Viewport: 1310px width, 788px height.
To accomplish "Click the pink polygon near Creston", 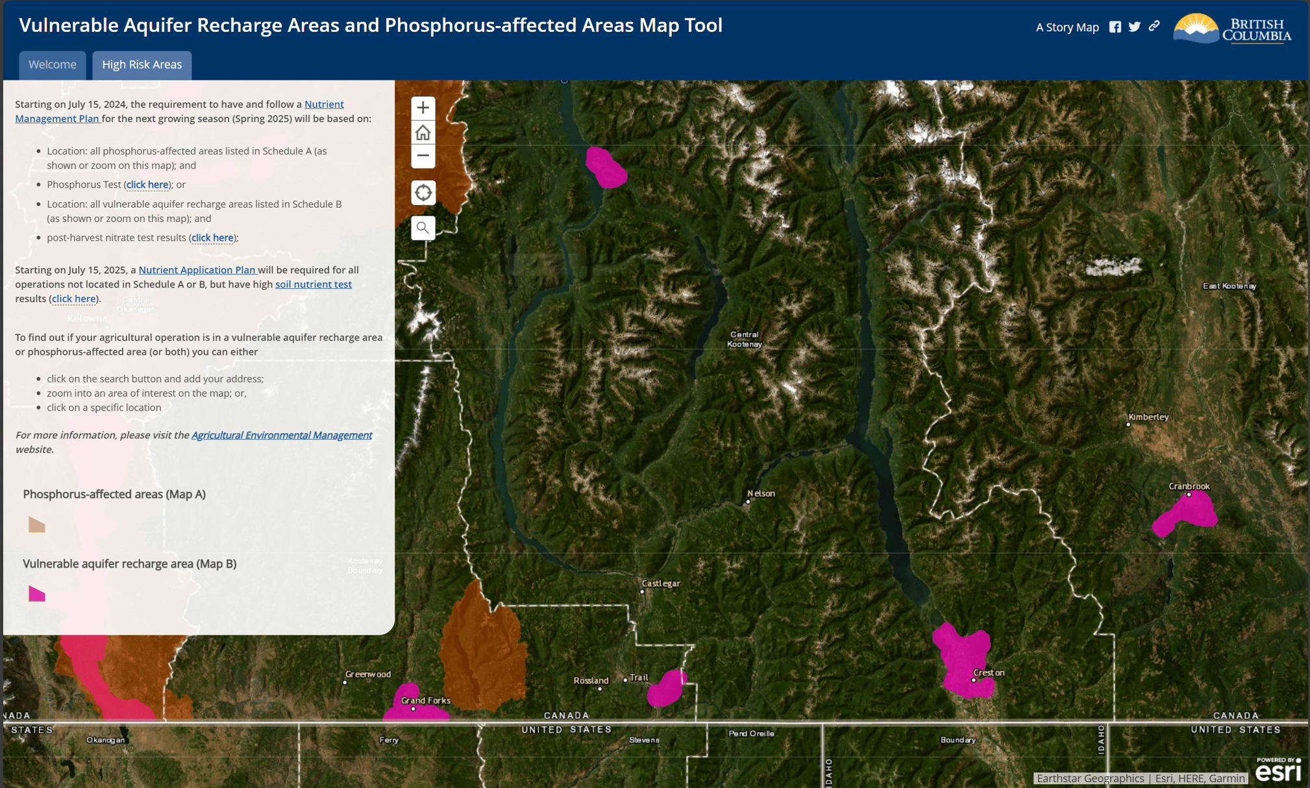I will pyautogui.click(x=961, y=656).
